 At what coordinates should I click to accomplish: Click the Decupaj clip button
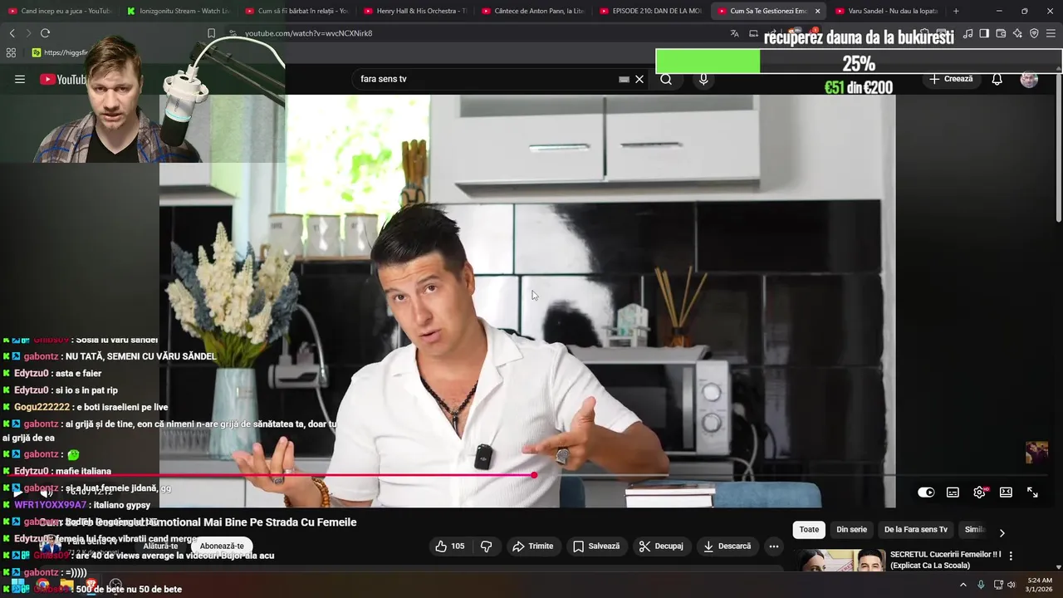[x=660, y=547]
